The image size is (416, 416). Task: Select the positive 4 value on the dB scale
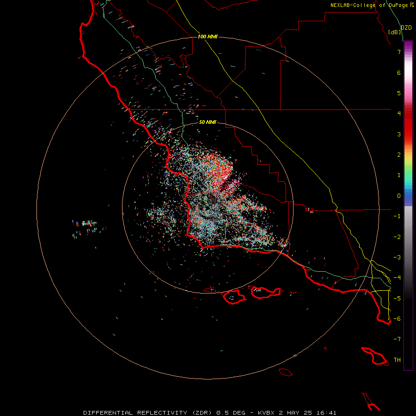point(399,114)
